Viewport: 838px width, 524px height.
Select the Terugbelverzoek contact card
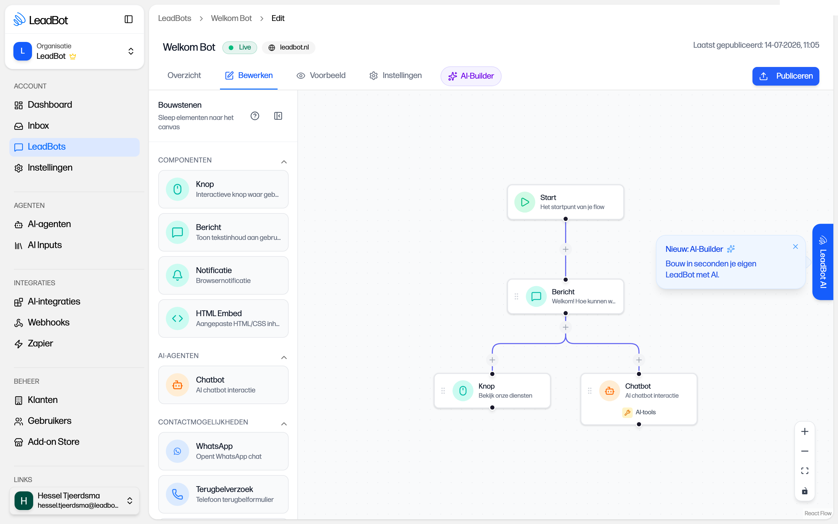coord(223,494)
